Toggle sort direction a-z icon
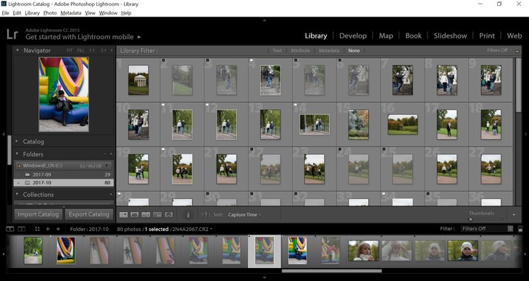The image size is (529, 281). pos(206,214)
